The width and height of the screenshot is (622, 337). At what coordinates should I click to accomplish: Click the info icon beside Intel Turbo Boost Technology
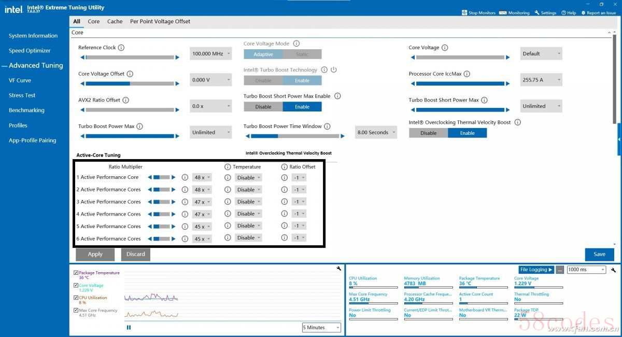click(324, 70)
